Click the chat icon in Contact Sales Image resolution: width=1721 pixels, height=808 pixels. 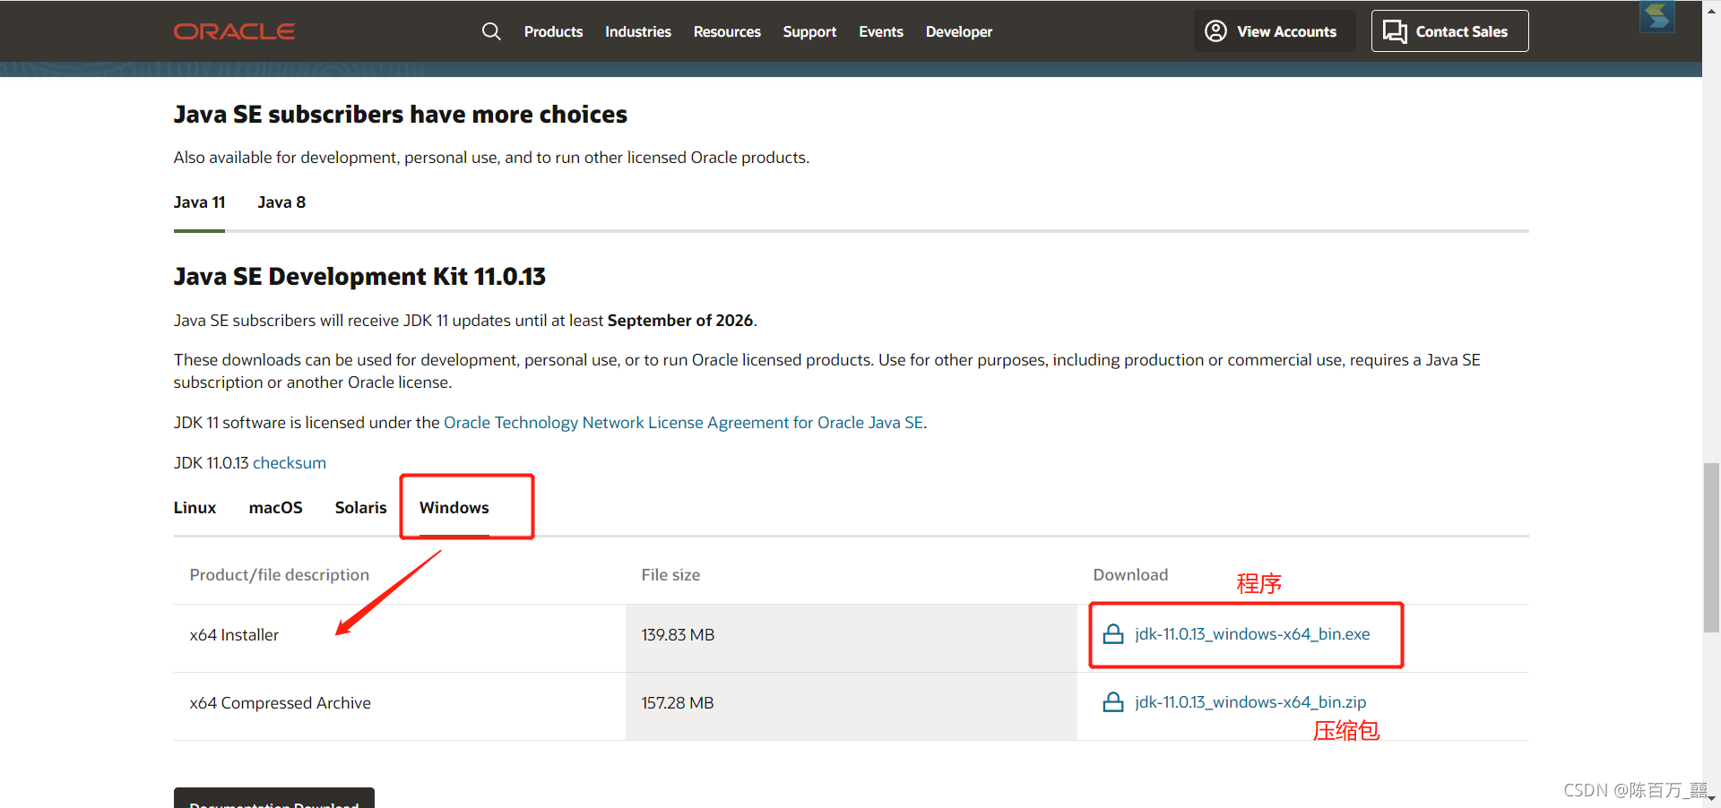coord(1395,31)
